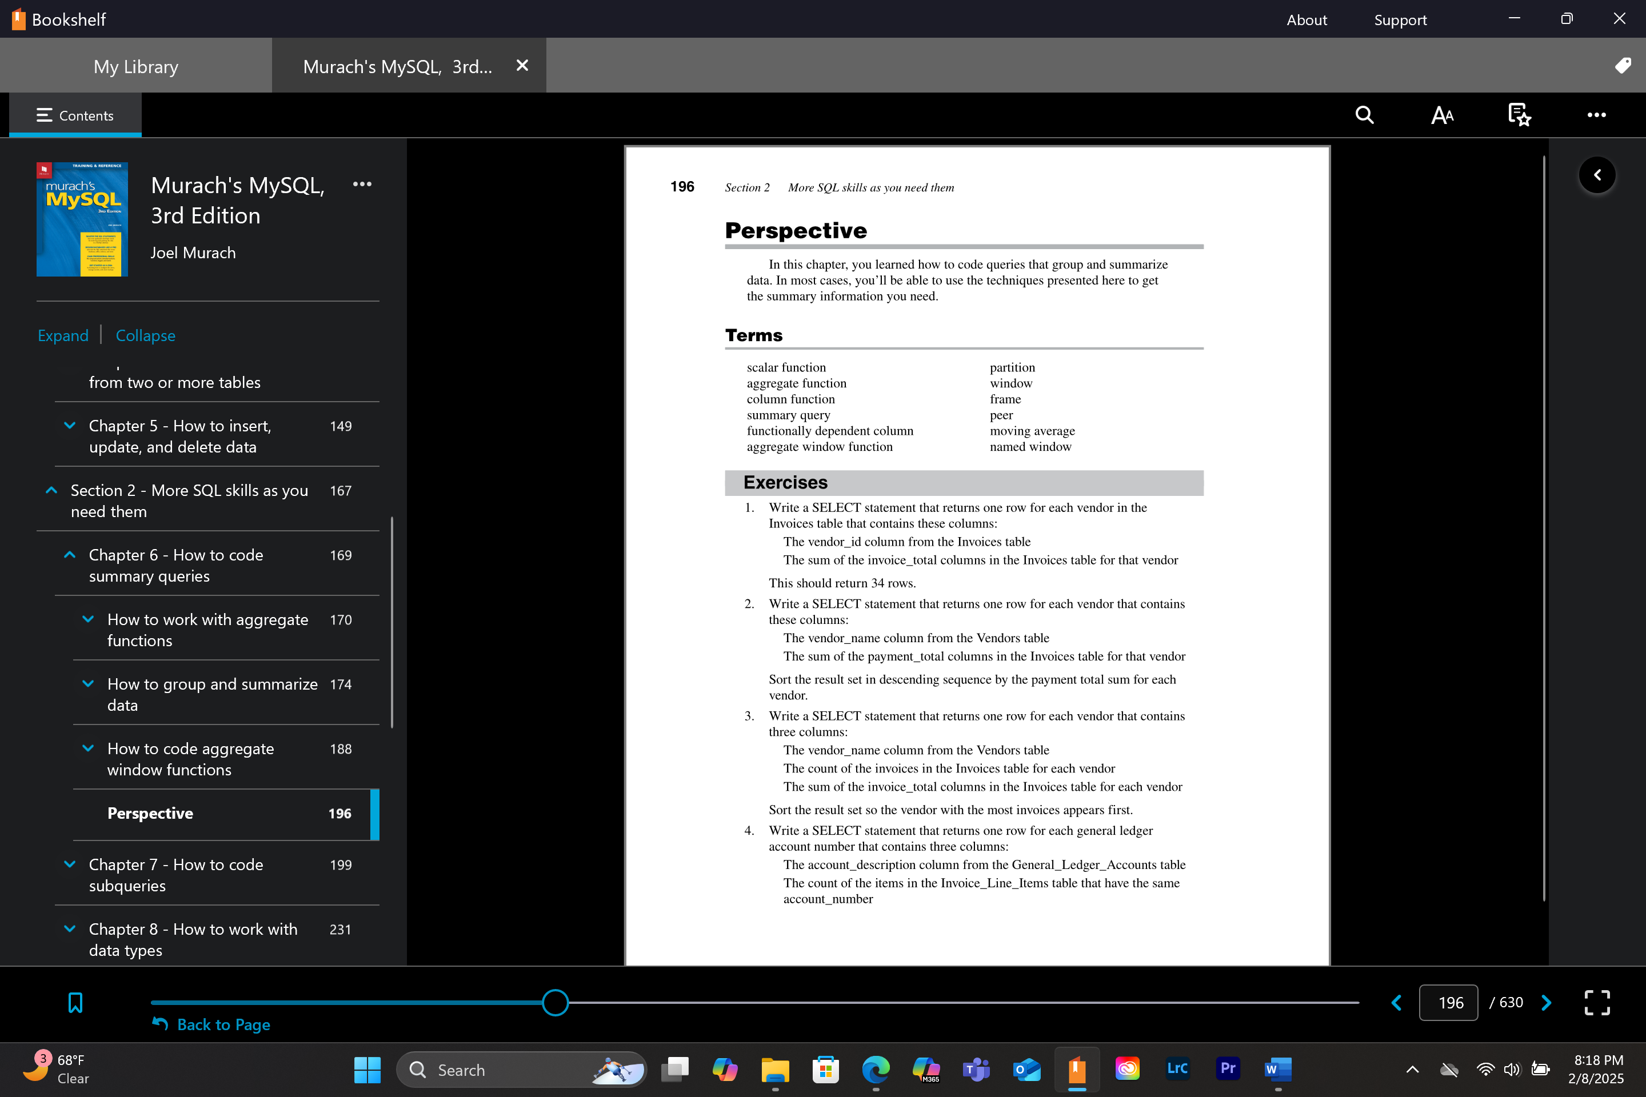
Task: Open Lightroom Classic from taskbar
Action: click(x=1177, y=1068)
